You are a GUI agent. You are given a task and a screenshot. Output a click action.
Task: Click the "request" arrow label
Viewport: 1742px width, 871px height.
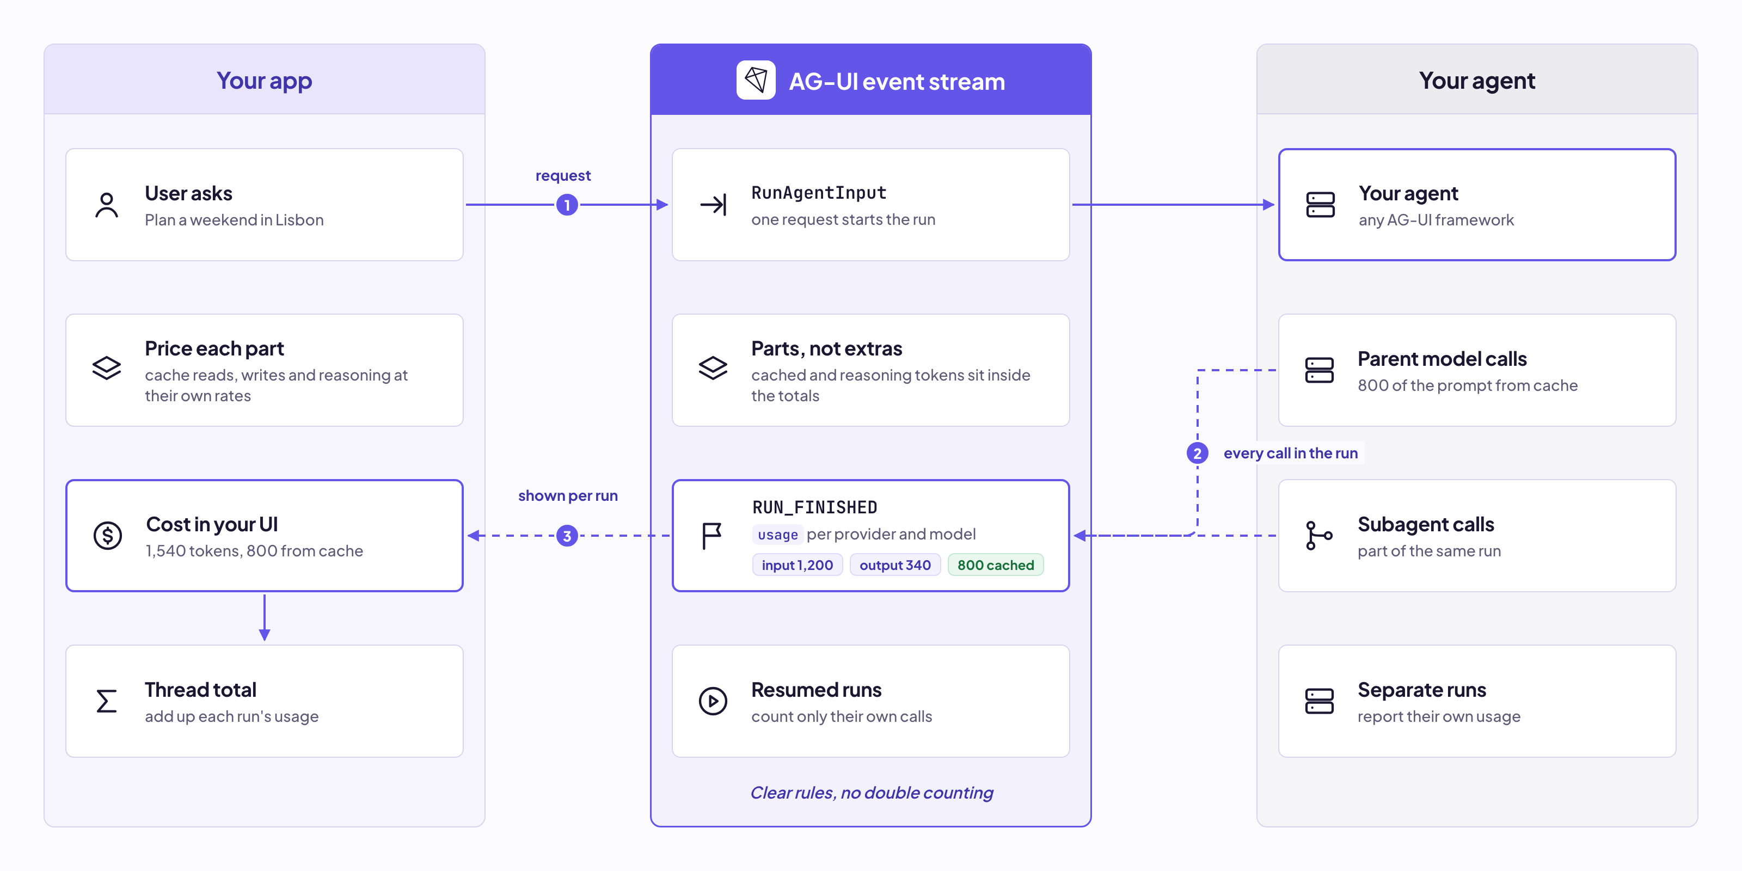[563, 176]
